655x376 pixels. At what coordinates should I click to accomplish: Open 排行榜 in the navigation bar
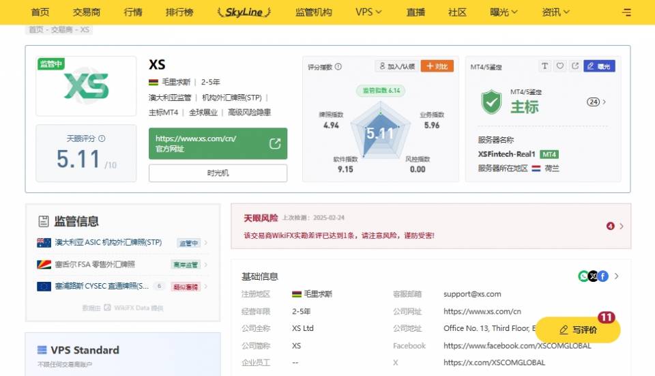[x=179, y=12]
